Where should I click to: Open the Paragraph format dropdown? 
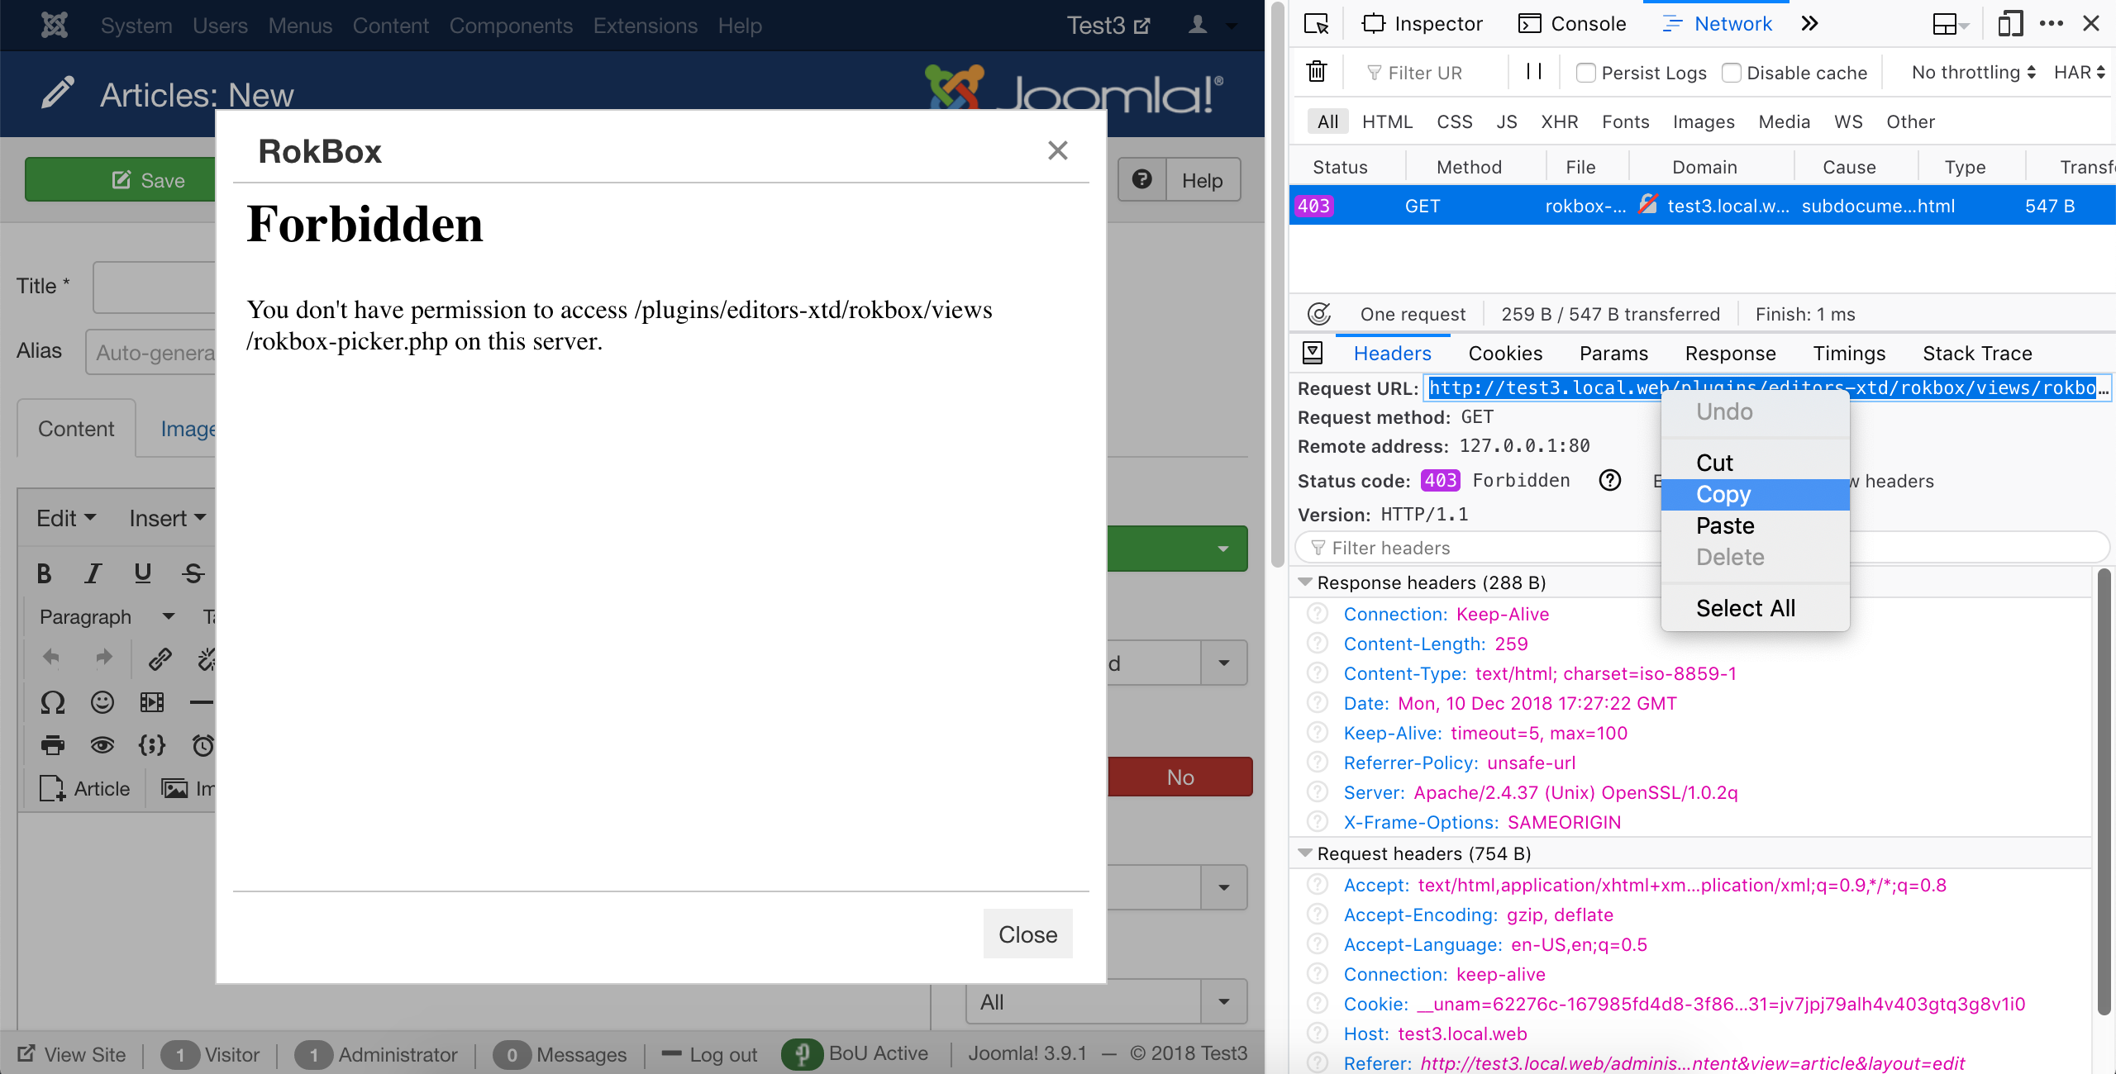107,616
